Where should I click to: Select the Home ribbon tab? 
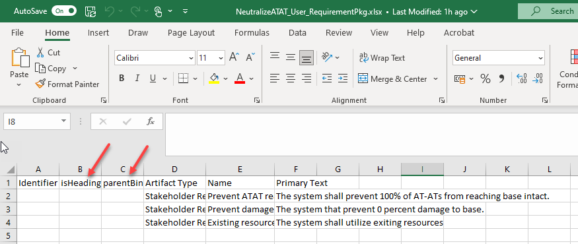[x=57, y=33]
